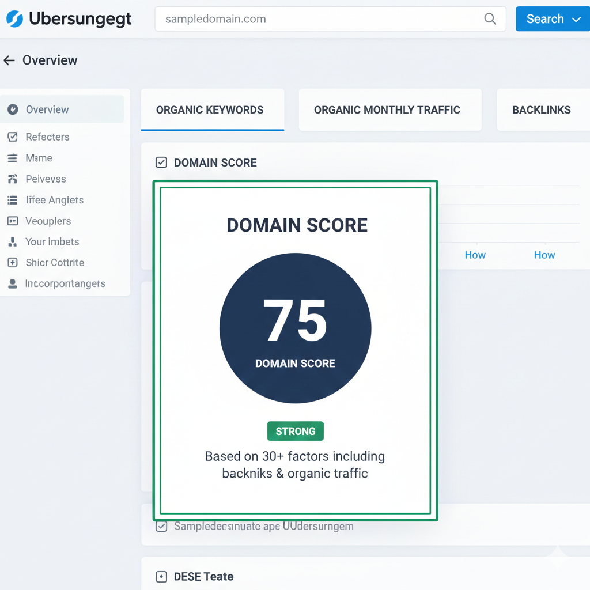Open the Search button dropdown arrow
590x590 pixels.
point(576,19)
